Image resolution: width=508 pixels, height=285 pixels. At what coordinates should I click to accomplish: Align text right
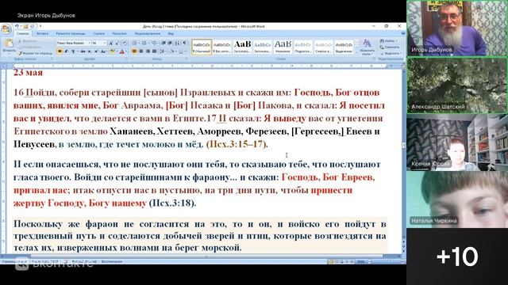pos(148,51)
